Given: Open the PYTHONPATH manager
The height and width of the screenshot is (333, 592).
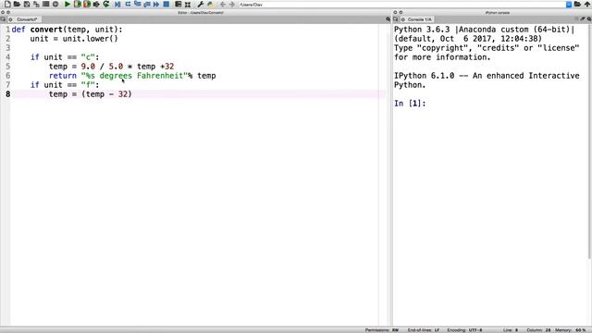Looking at the screenshot, I should click(210, 4).
